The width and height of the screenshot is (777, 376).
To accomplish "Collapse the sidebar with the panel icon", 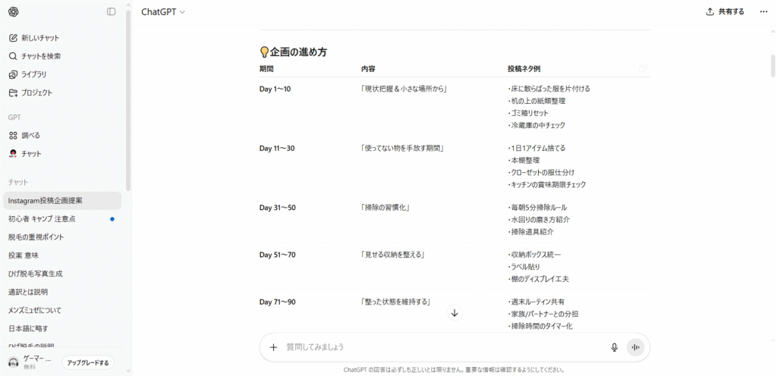I will click(x=112, y=11).
